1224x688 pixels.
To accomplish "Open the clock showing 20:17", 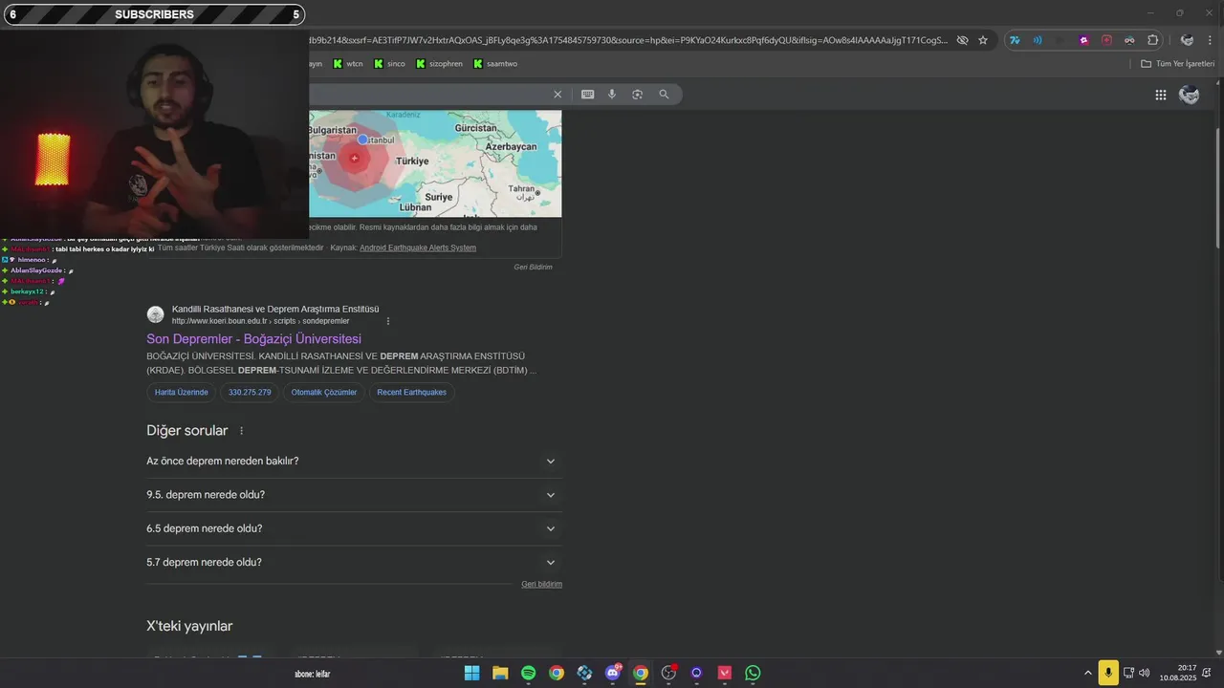I will [x=1178, y=674].
